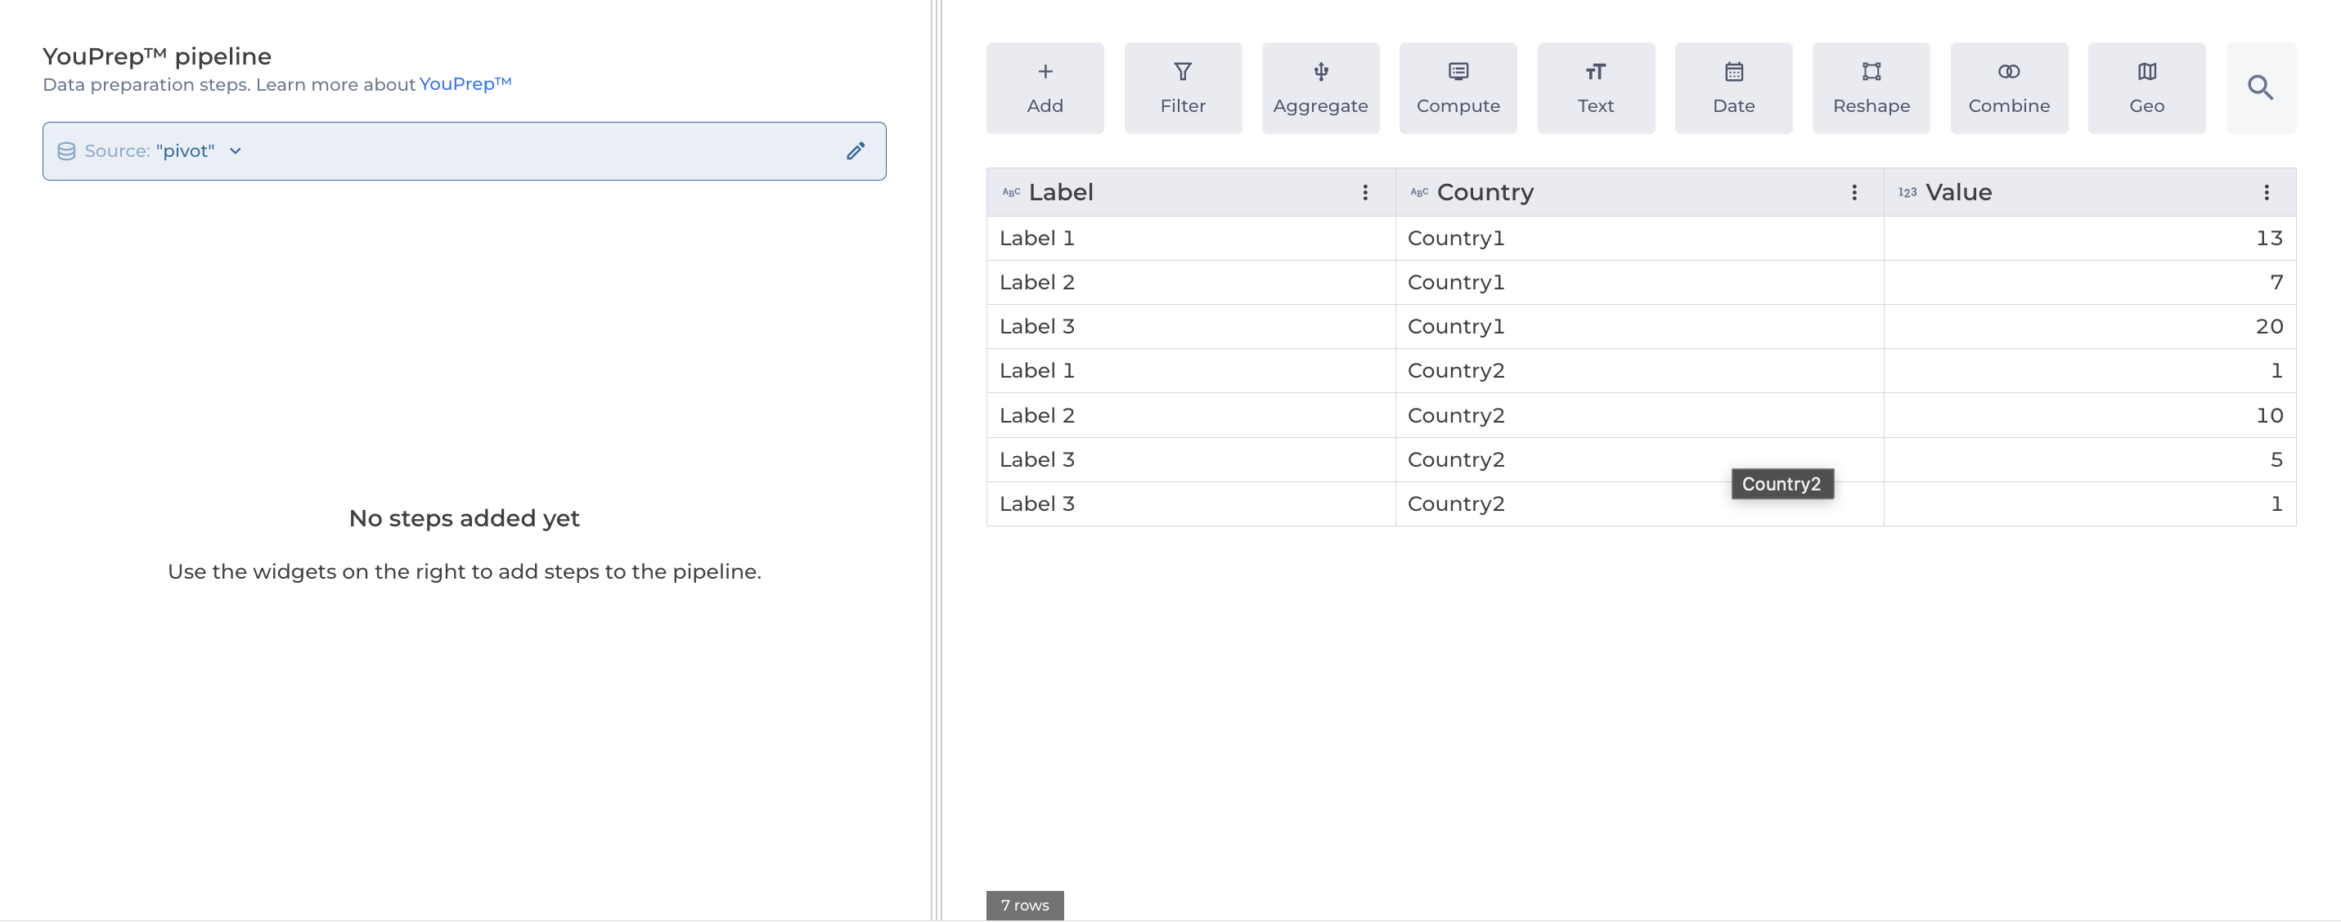Select the Value column header
Screen dimensions: 2341x922
(1958, 193)
